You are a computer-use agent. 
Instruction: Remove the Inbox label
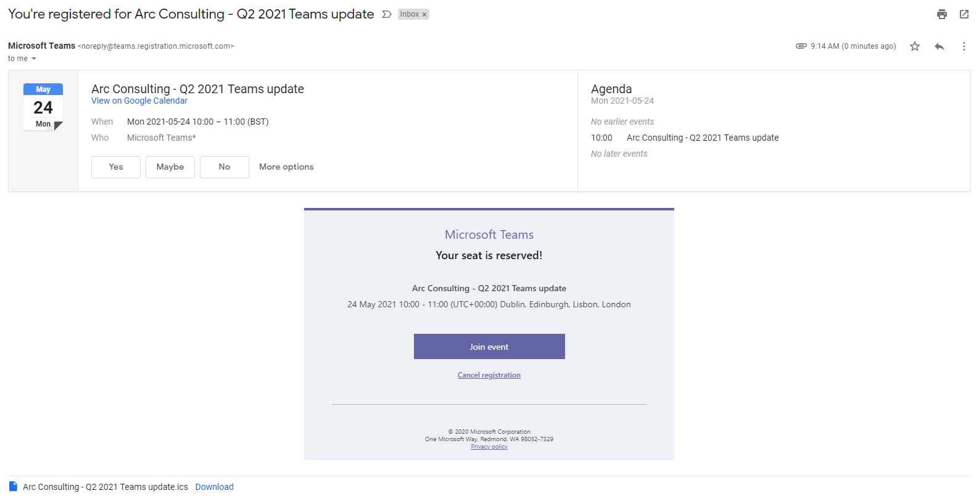point(424,15)
